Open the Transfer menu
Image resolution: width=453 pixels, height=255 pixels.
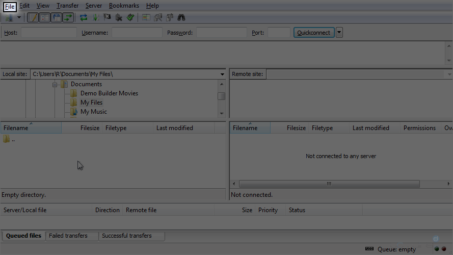click(x=67, y=6)
